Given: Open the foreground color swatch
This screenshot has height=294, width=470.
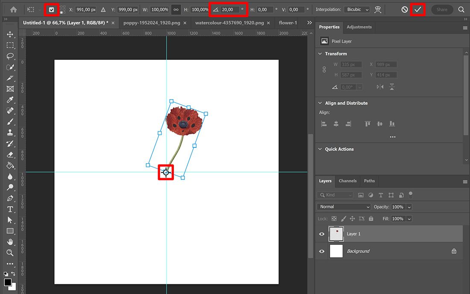Looking at the screenshot, I should coord(8,282).
